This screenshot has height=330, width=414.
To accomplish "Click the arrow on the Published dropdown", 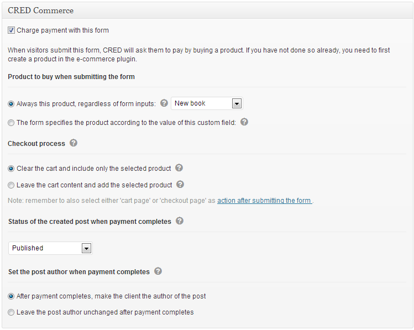I will [86, 248].
